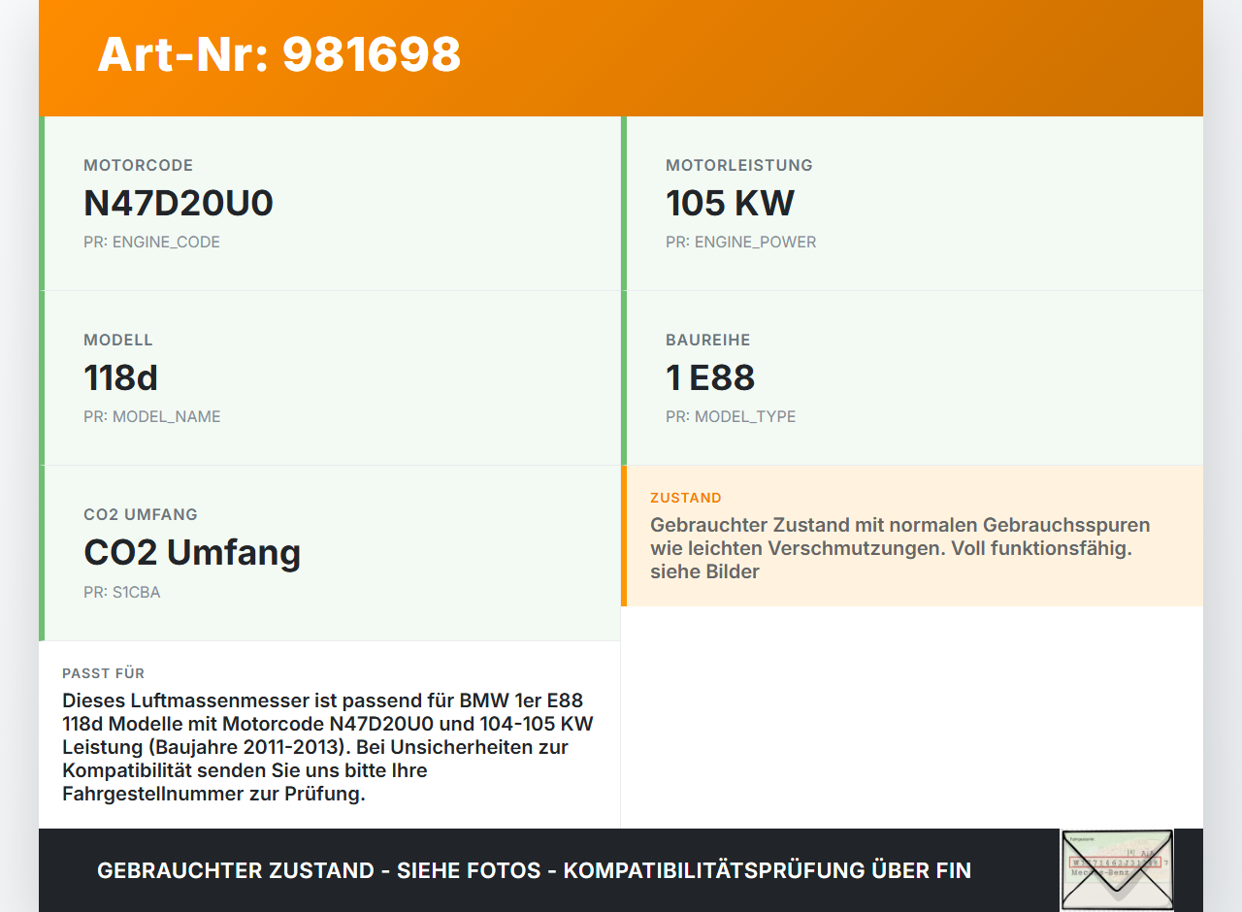Select the Motorcode value N47D20U0

point(179,204)
